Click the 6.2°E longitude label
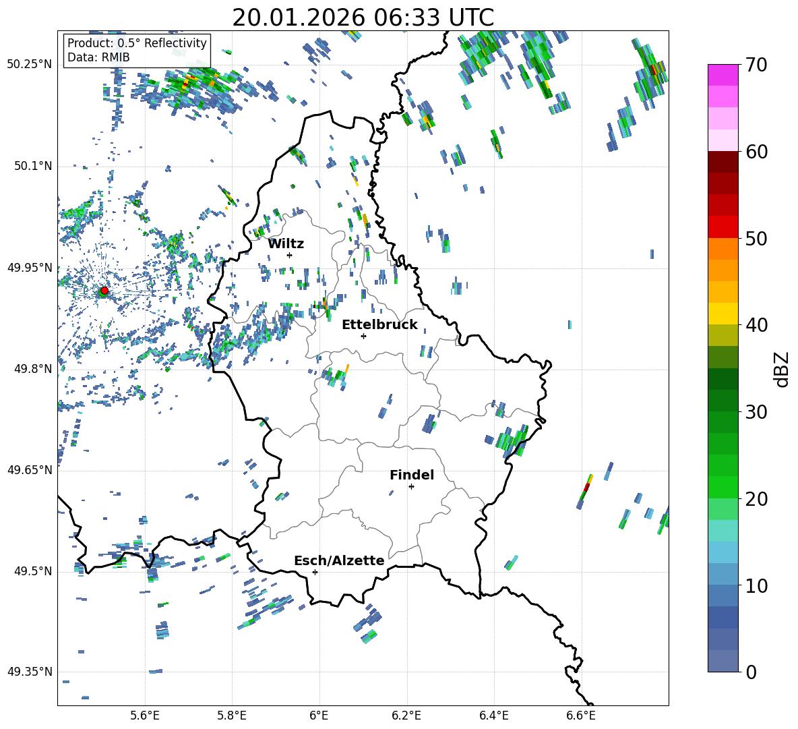Image resolution: width=798 pixels, height=729 pixels. click(x=406, y=716)
